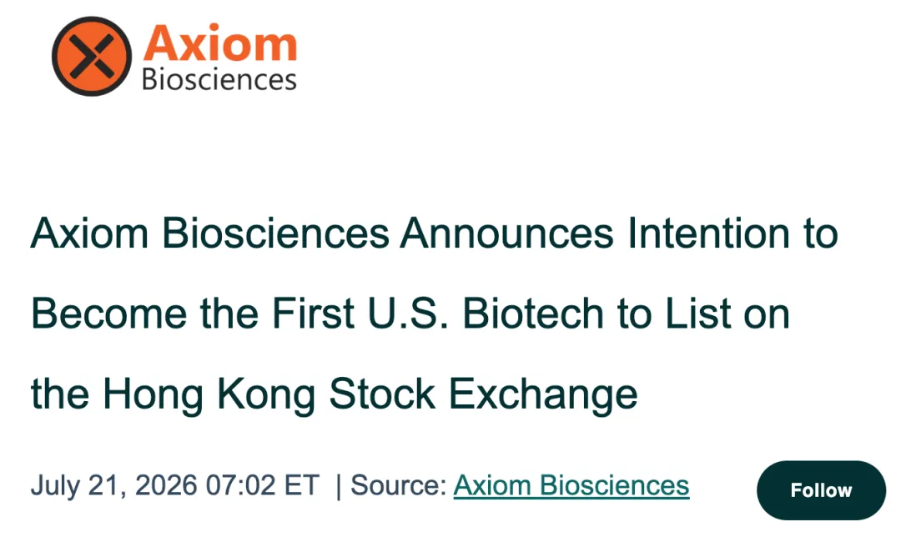Click the headline line starting "Become the First"

[410, 314]
